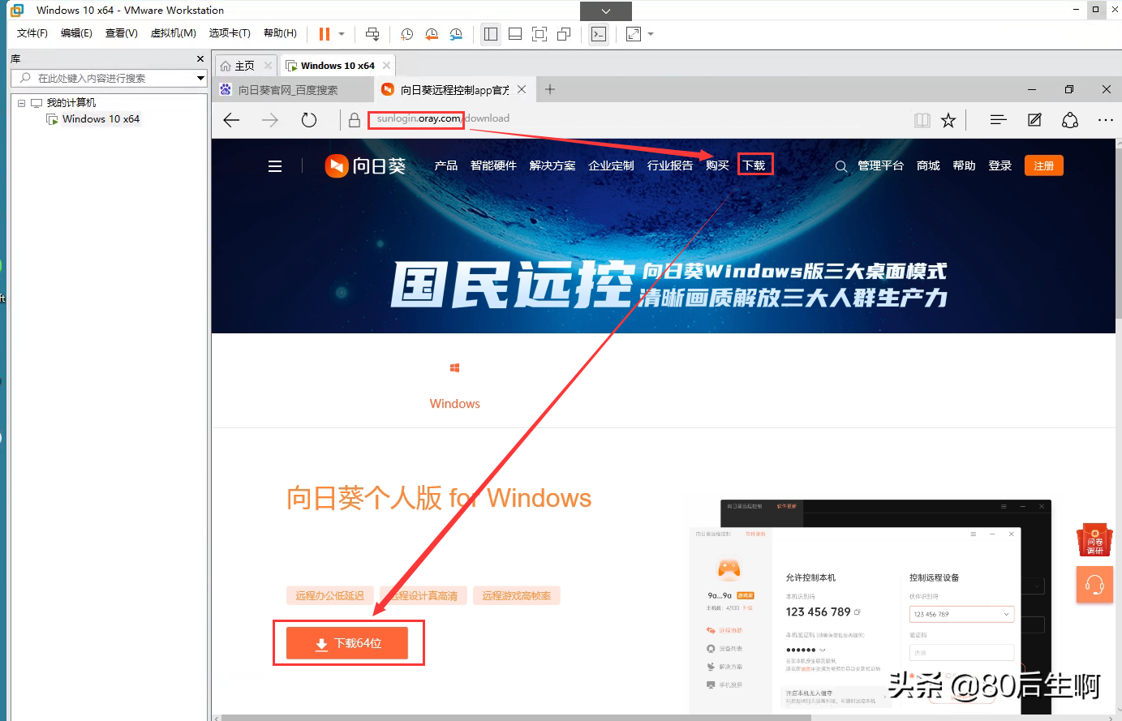The height and width of the screenshot is (721, 1122).
Task: Toggle the library sidebar view icon
Action: click(x=491, y=34)
